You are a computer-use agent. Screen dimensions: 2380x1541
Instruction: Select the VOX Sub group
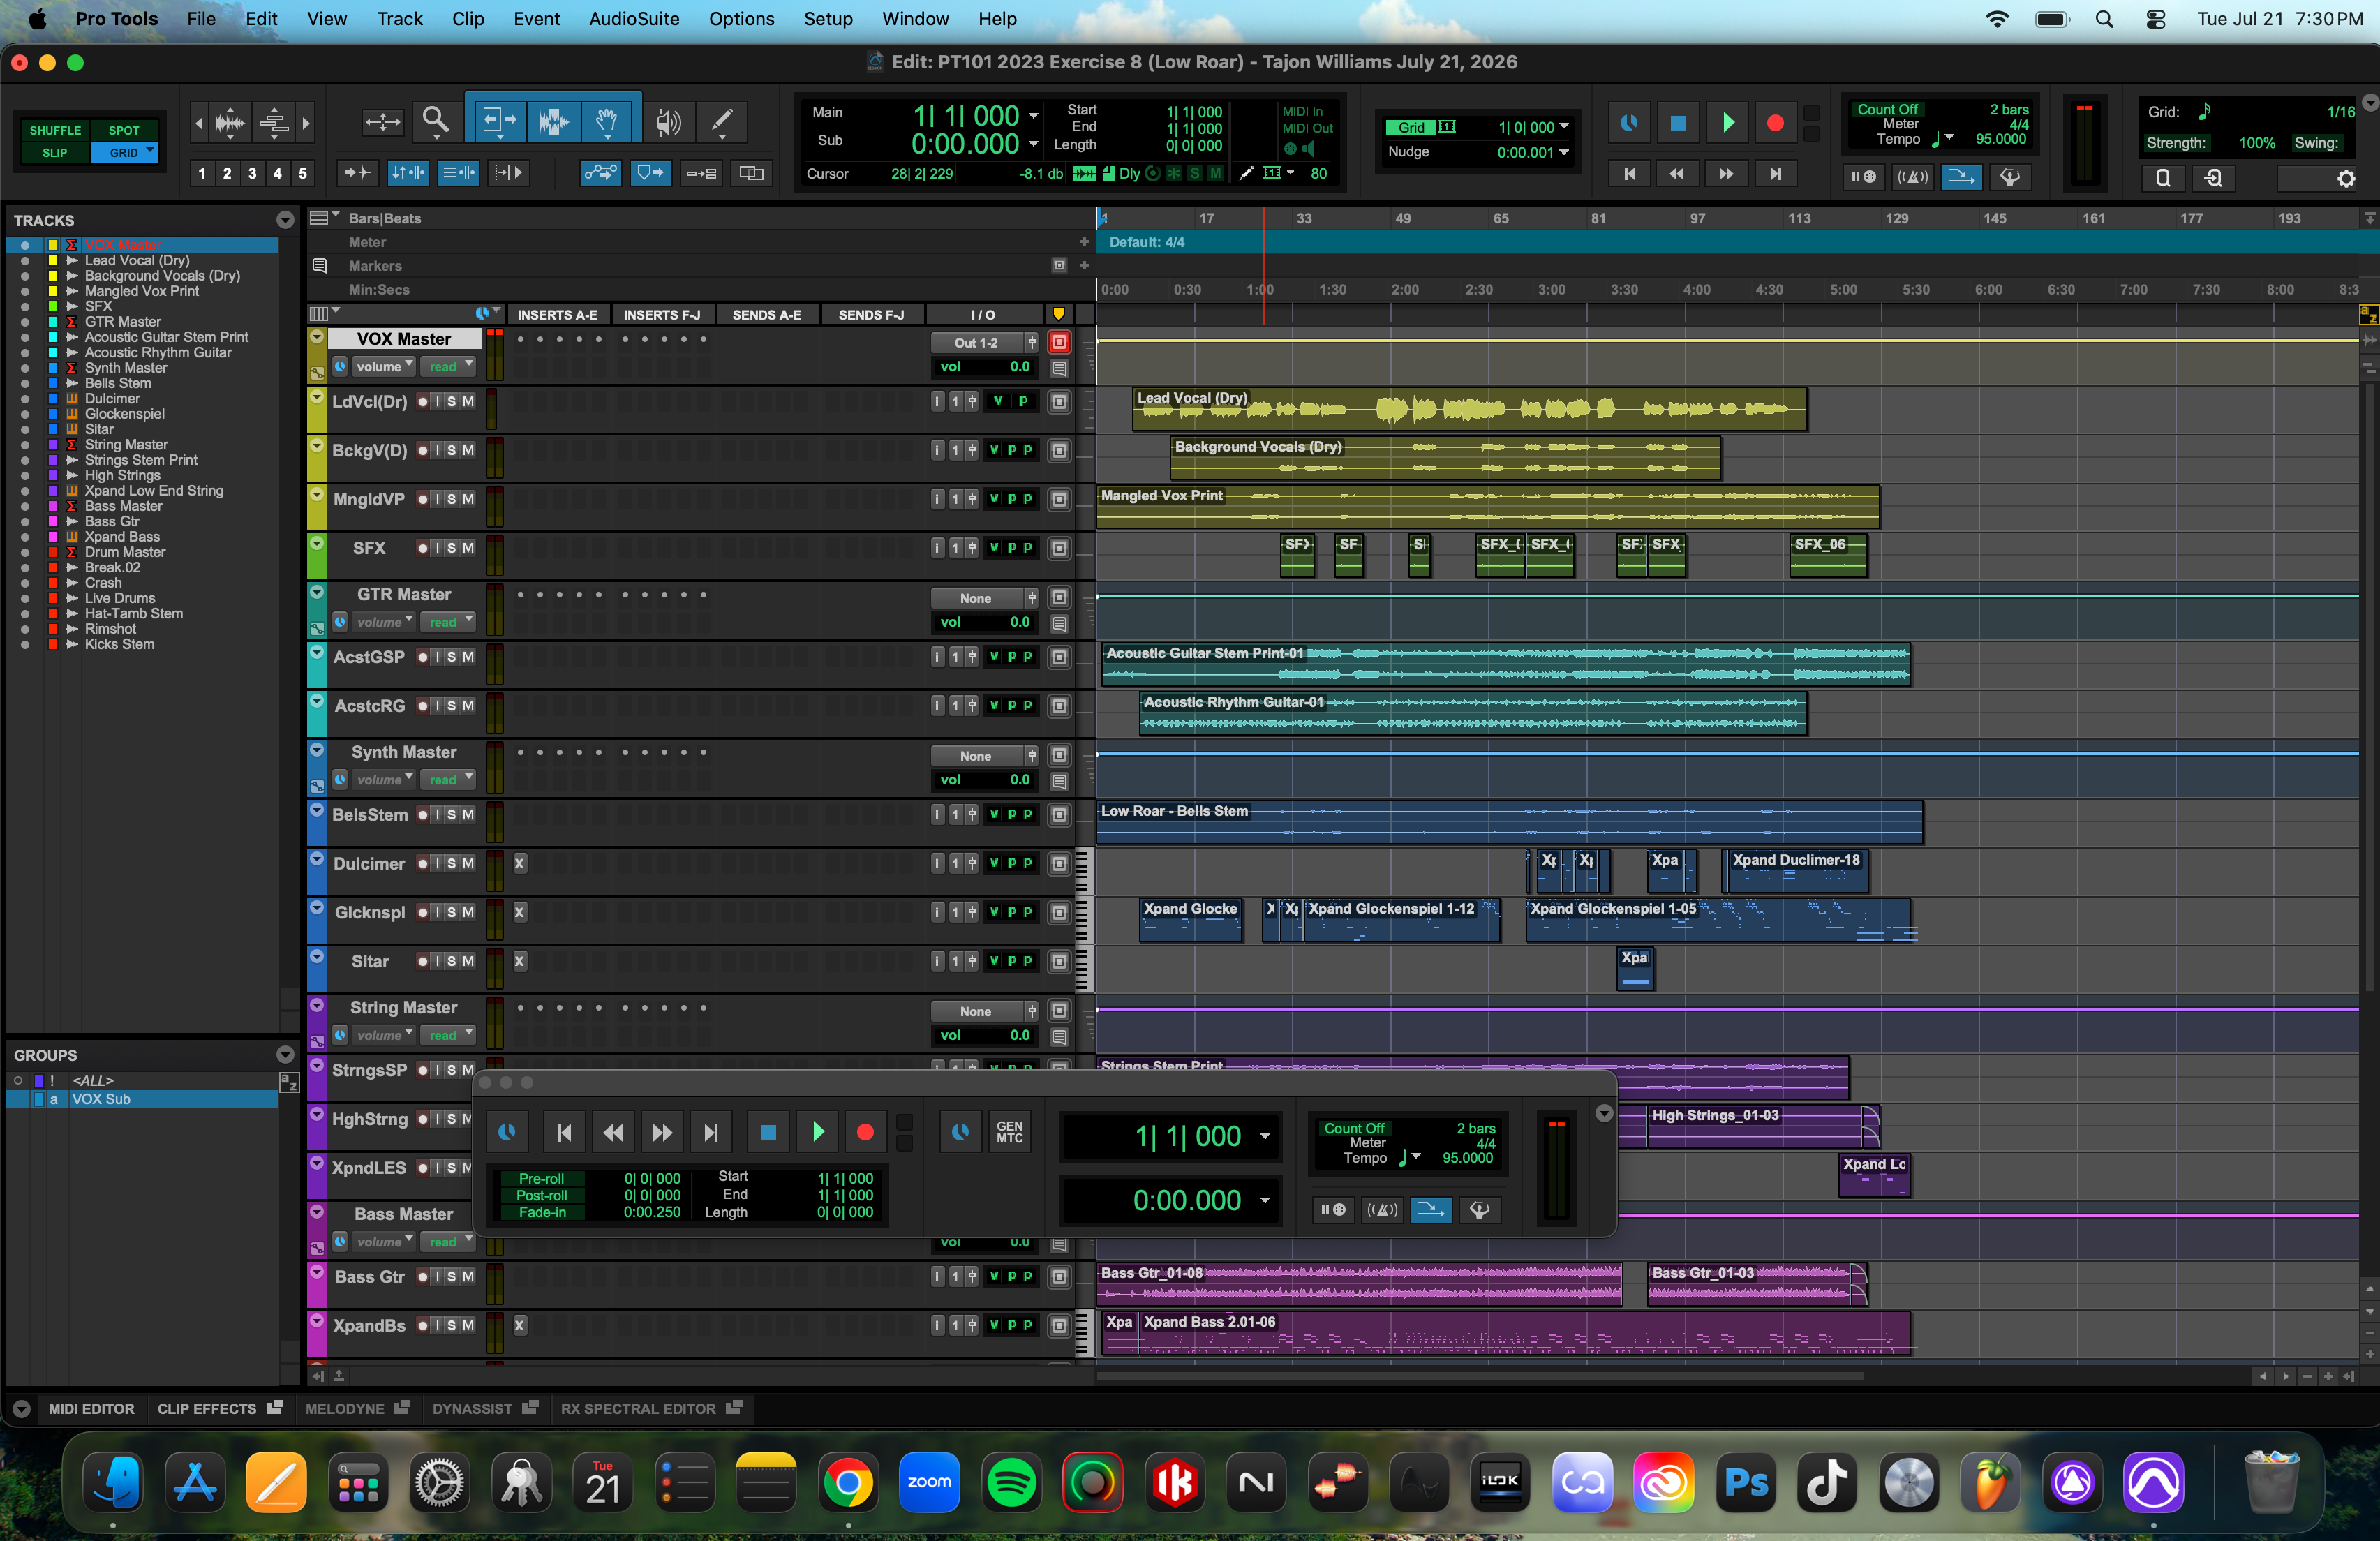(x=142, y=1099)
